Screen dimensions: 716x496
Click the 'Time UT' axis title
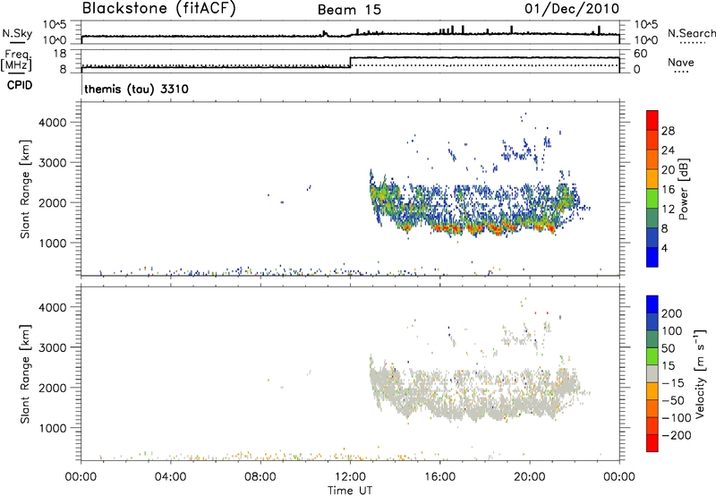point(350,491)
